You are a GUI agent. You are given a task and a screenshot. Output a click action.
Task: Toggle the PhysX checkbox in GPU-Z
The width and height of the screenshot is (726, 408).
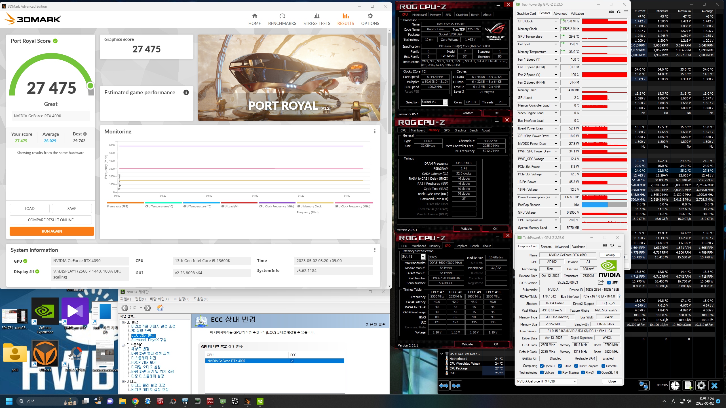(583, 372)
